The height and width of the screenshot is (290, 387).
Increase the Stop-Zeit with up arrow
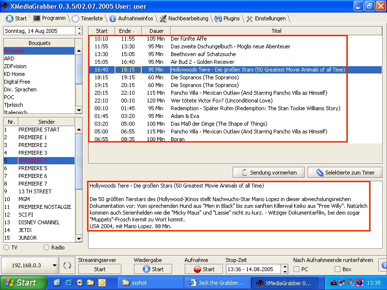coord(285,267)
